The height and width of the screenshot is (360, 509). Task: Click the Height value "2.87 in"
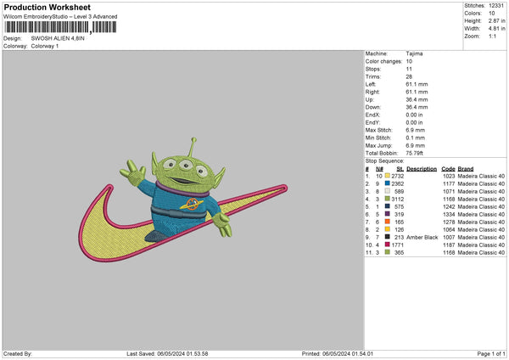pyautogui.click(x=496, y=20)
